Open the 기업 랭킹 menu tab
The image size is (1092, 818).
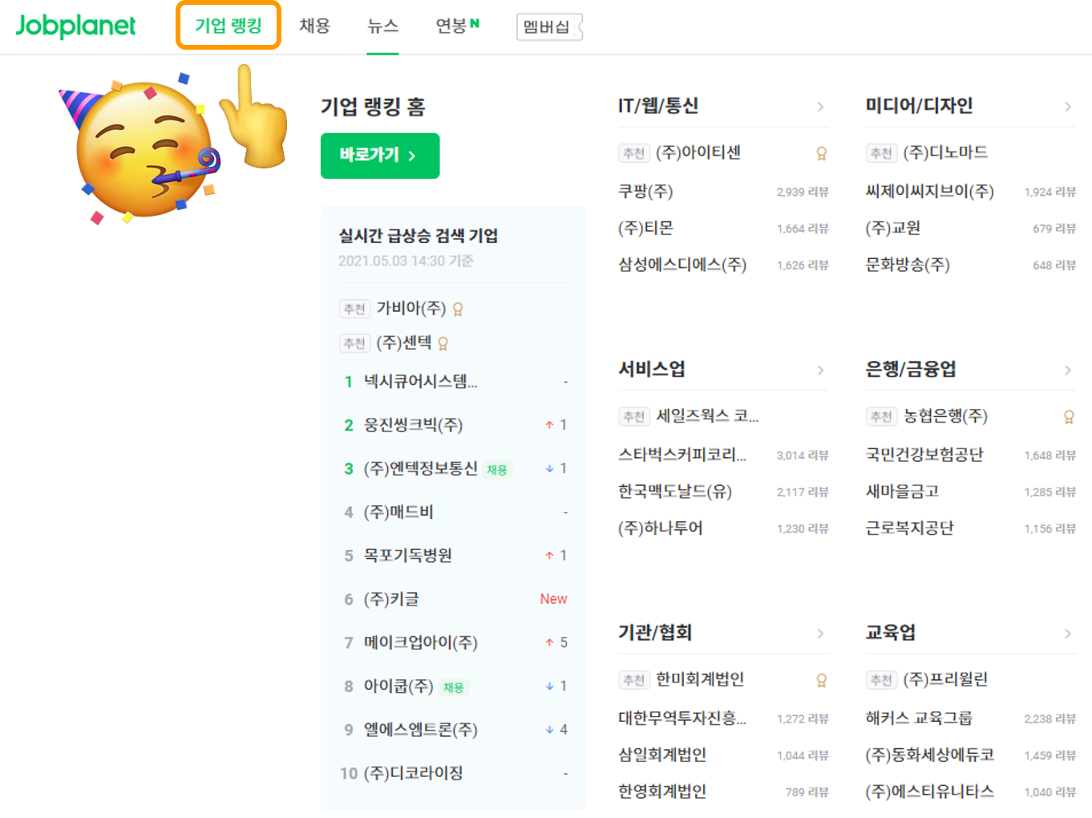click(229, 26)
